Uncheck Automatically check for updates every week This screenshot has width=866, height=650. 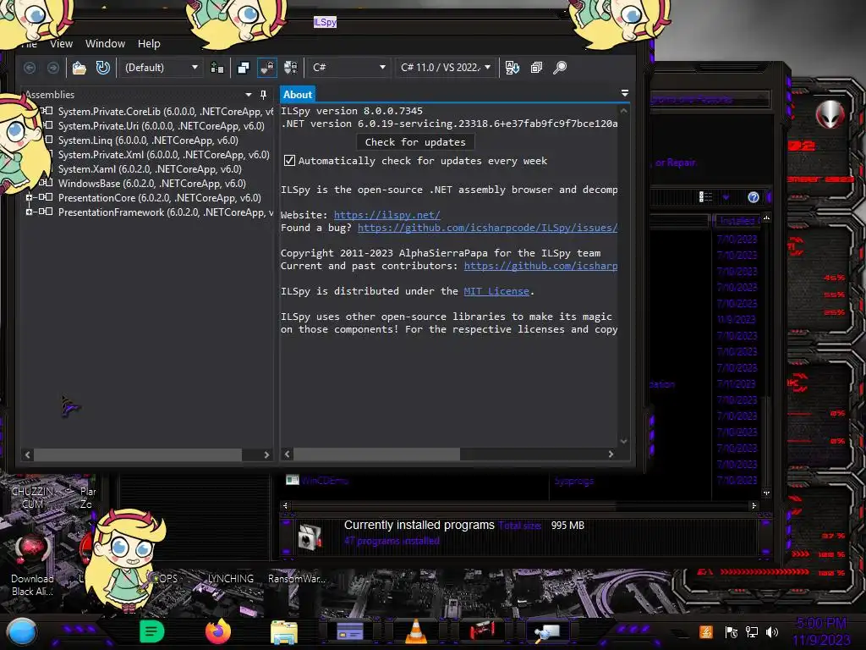click(289, 161)
